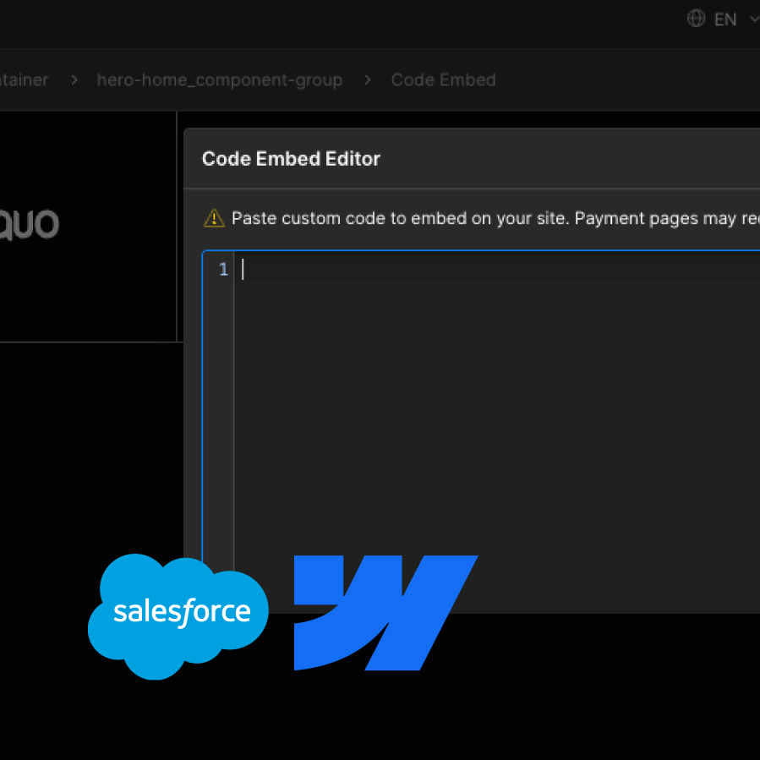Click line number 1 in the gutter
Screen dimensions: 760x760
[223, 270]
